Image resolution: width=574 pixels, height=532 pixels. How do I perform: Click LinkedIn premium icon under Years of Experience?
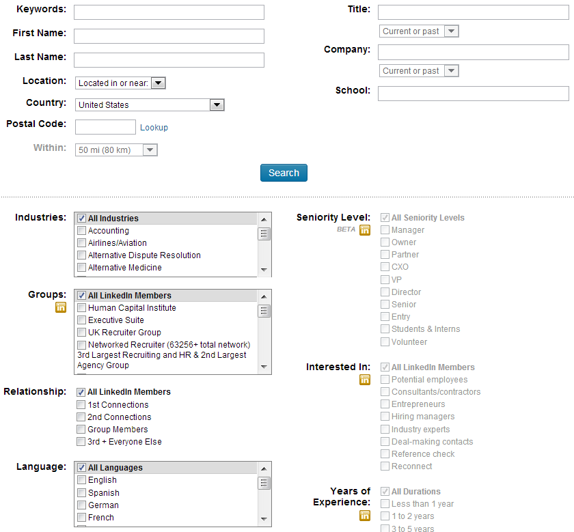(x=365, y=516)
